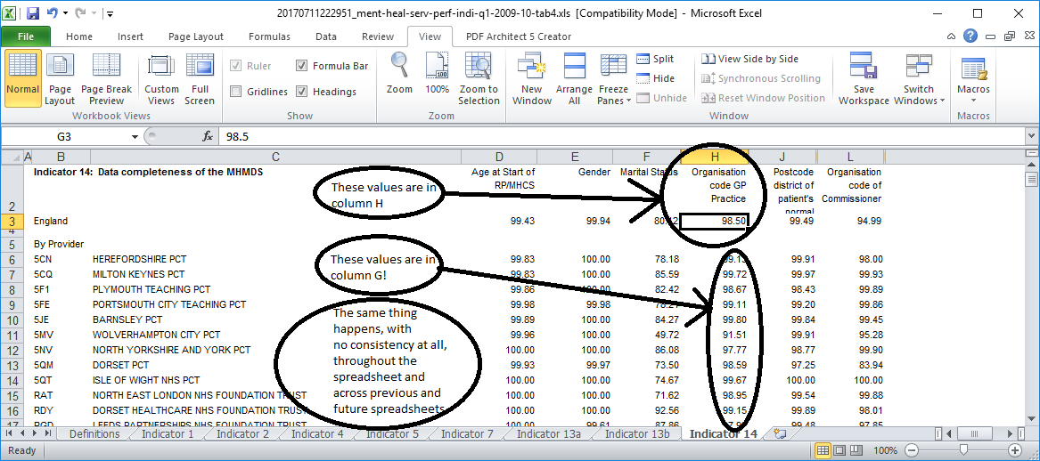Select Normal view in status bar
The width and height of the screenshot is (1040, 461).
pyautogui.click(x=823, y=450)
